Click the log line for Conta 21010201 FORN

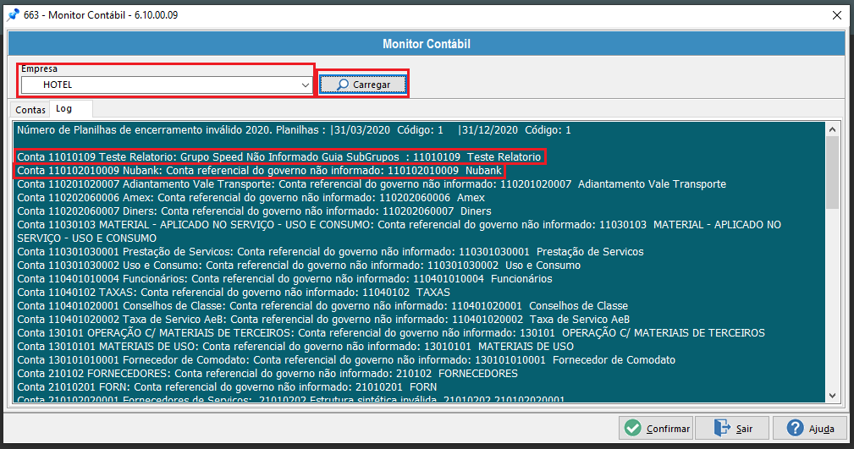227,387
